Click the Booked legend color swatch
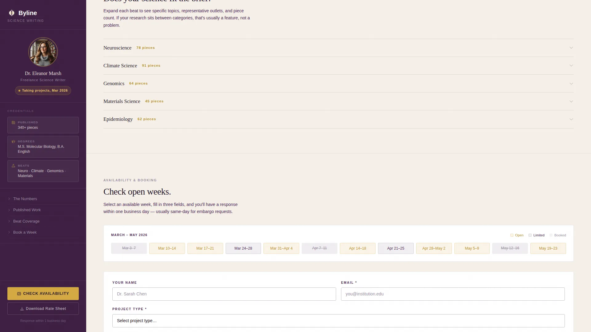Image resolution: width=591 pixels, height=332 pixels. [551, 235]
